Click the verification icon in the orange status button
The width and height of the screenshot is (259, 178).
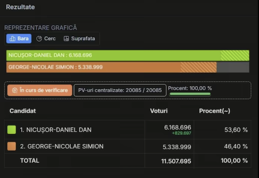(15, 91)
